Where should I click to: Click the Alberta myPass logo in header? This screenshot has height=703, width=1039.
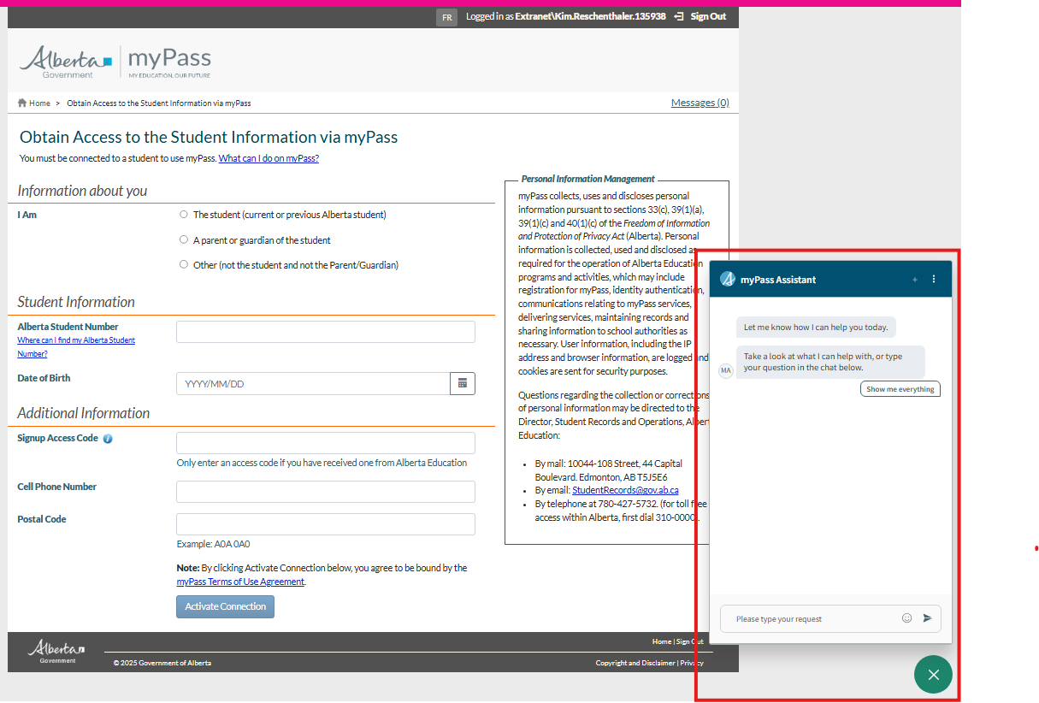click(115, 62)
